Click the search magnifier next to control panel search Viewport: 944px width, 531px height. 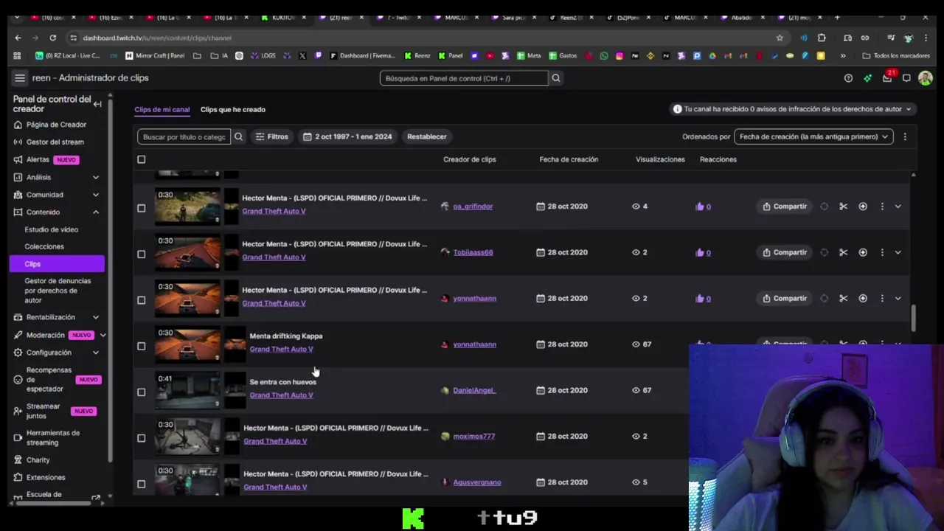click(x=556, y=78)
